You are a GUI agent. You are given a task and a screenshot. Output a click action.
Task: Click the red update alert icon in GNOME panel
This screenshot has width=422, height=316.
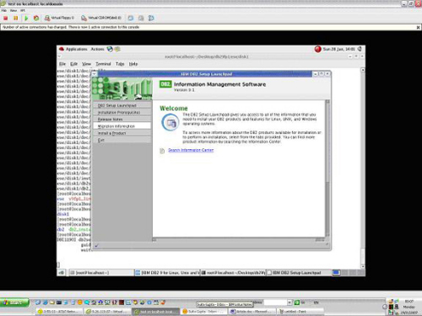[x=317, y=49]
